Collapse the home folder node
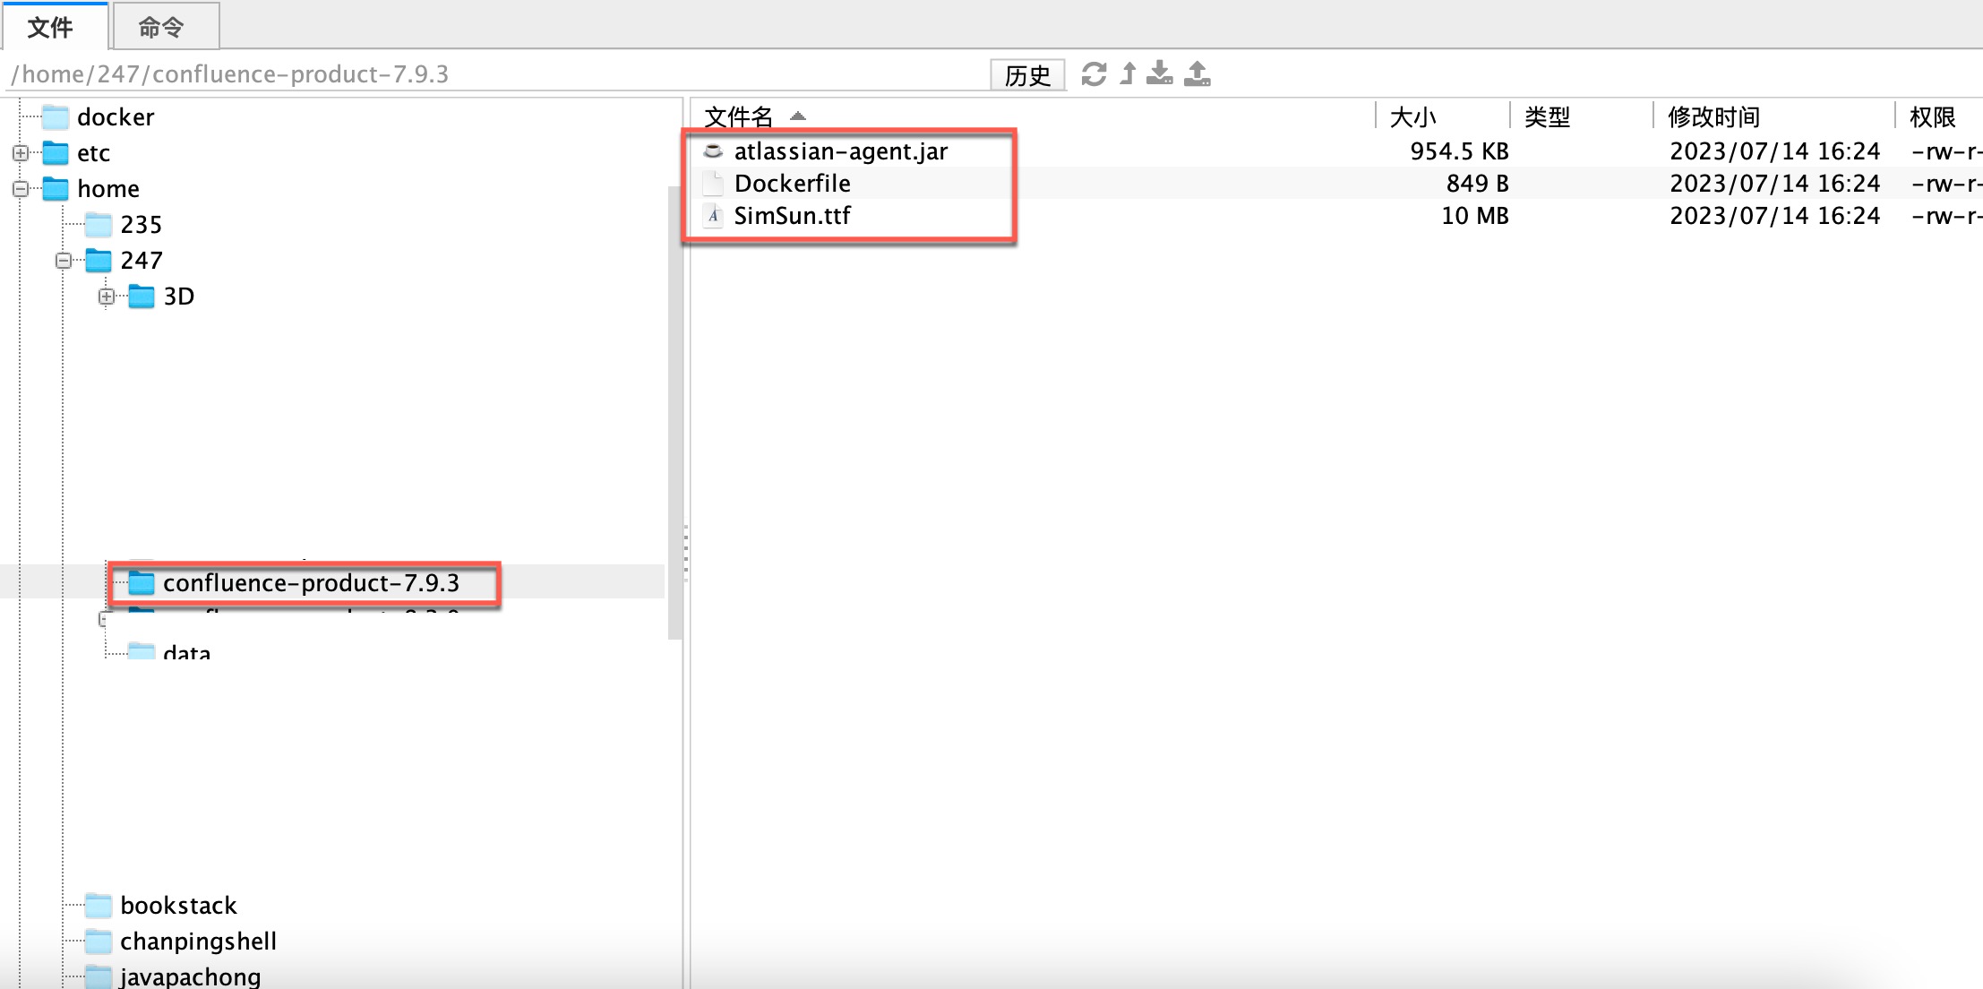 click(21, 189)
